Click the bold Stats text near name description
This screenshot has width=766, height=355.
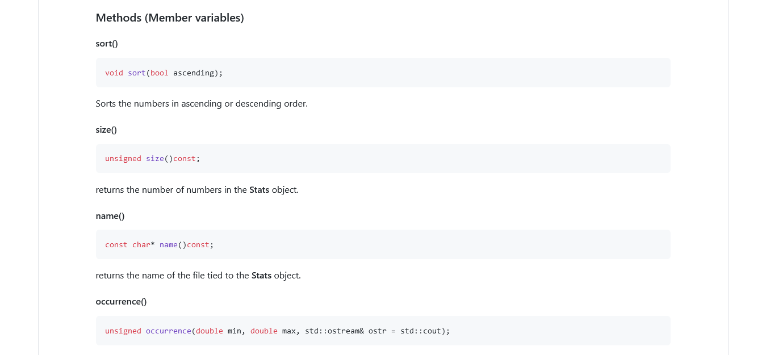tap(261, 275)
